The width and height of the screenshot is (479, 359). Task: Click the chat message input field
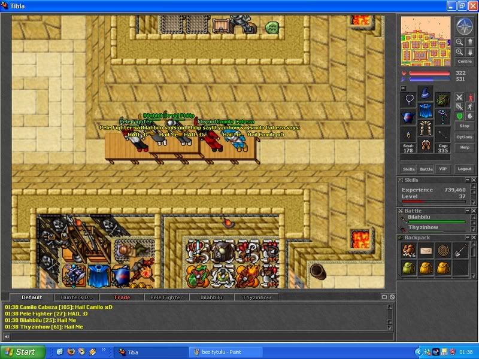pyautogui.click(x=202, y=336)
